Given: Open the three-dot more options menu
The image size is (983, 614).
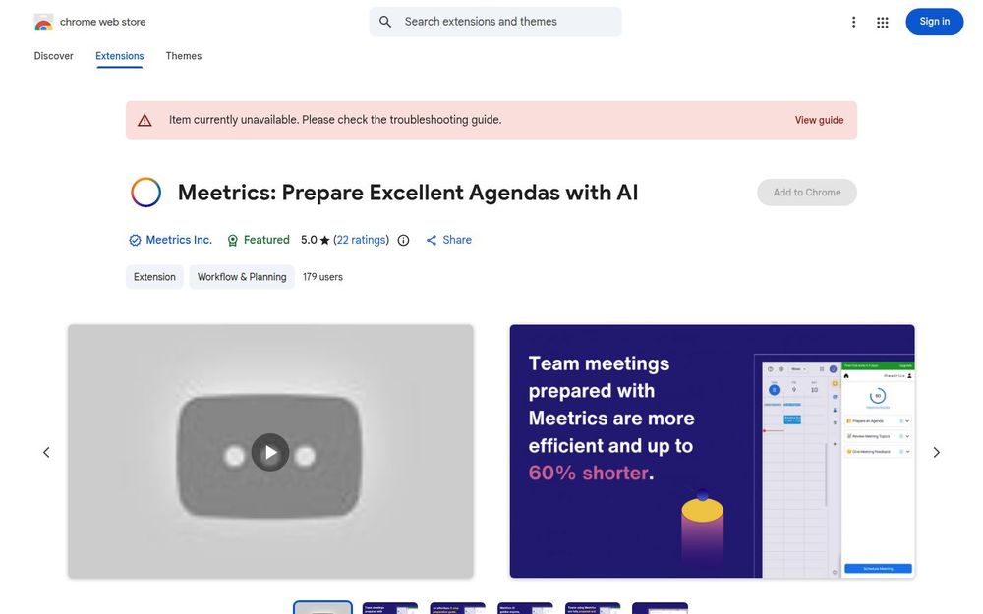Looking at the screenshot, I should 853,22.
